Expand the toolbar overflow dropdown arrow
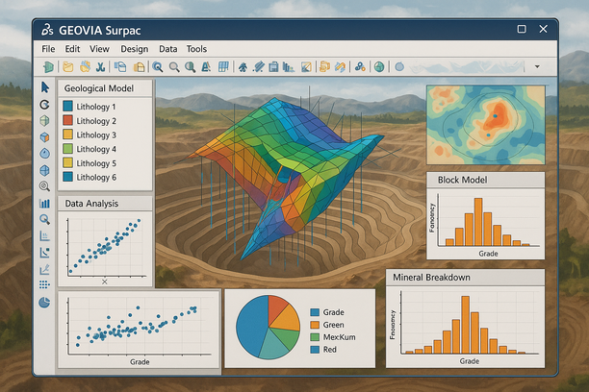The width and height of the screenshot is (589, 392). [536, 67]
